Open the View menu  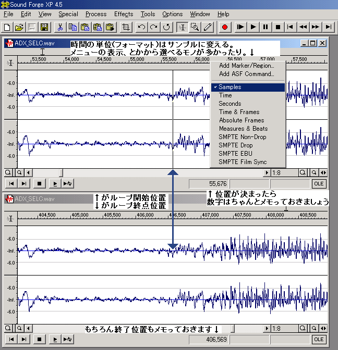45,14
